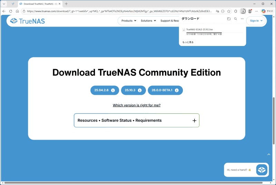Toggle the downloads toolbar button
Screen dimensions: 276x185
pos(243,11)
